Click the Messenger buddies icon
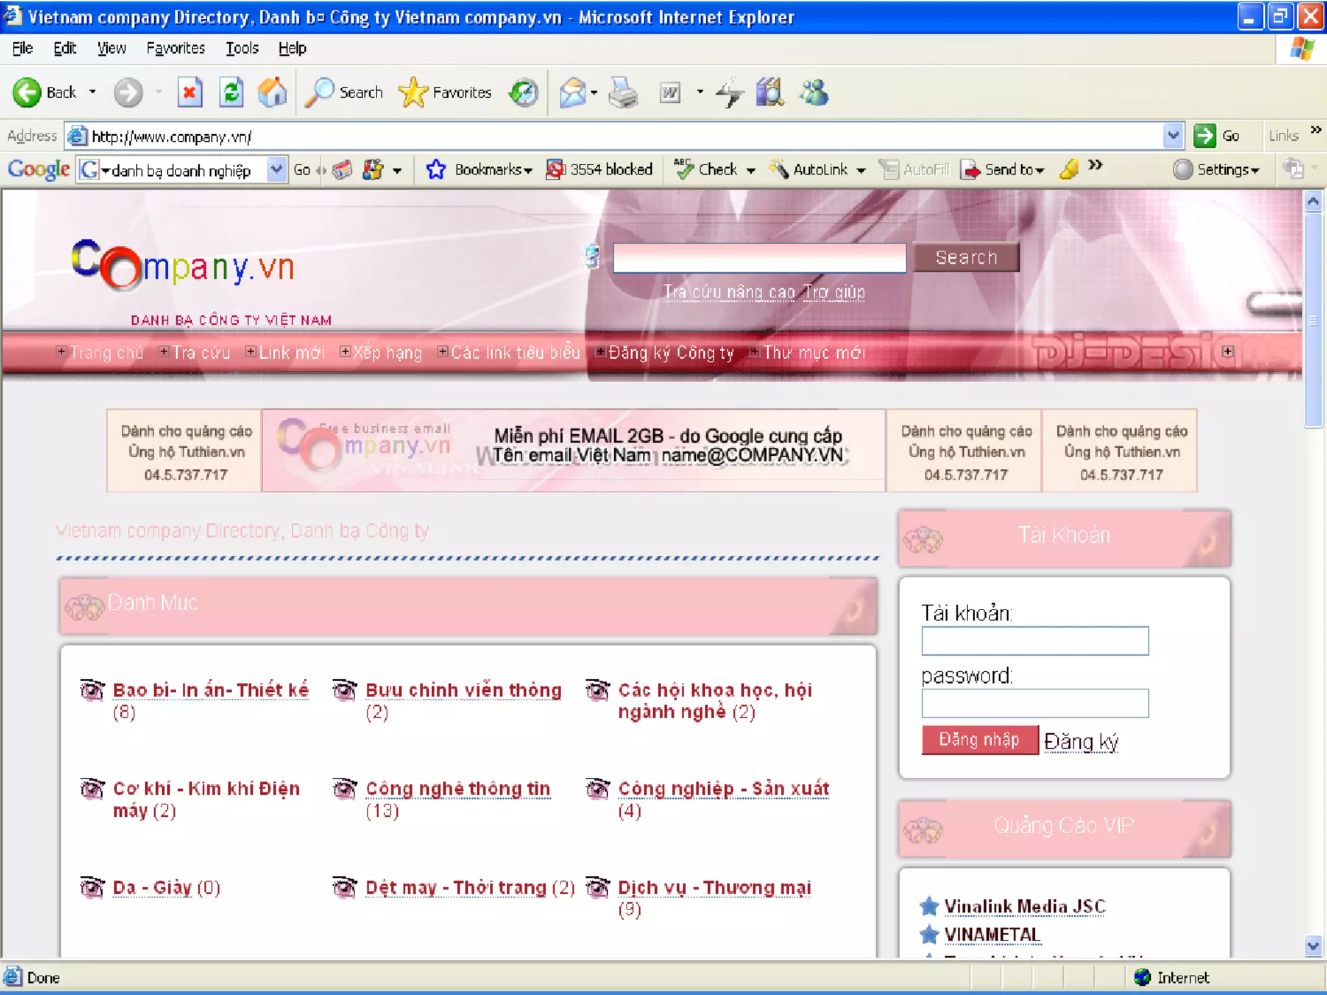1327x995 pixels. (x=814, y=93)
